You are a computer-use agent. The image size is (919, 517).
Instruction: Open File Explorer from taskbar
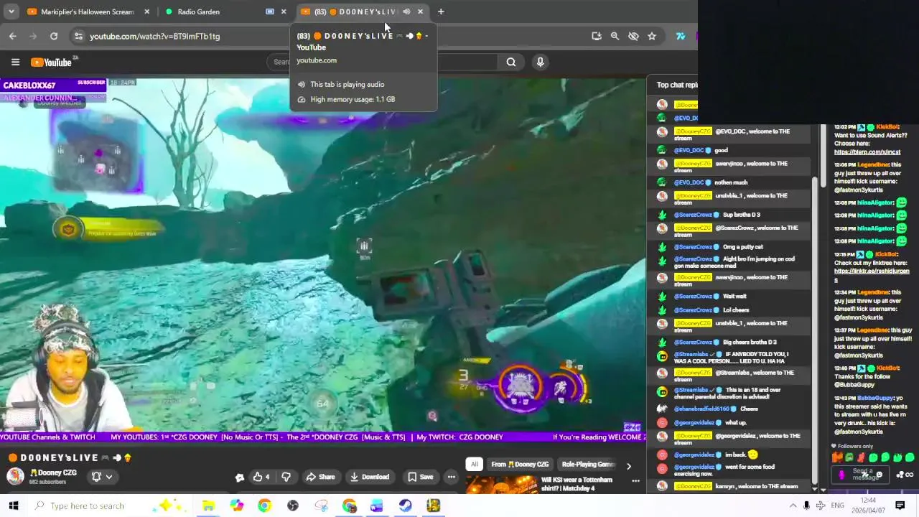208,506
